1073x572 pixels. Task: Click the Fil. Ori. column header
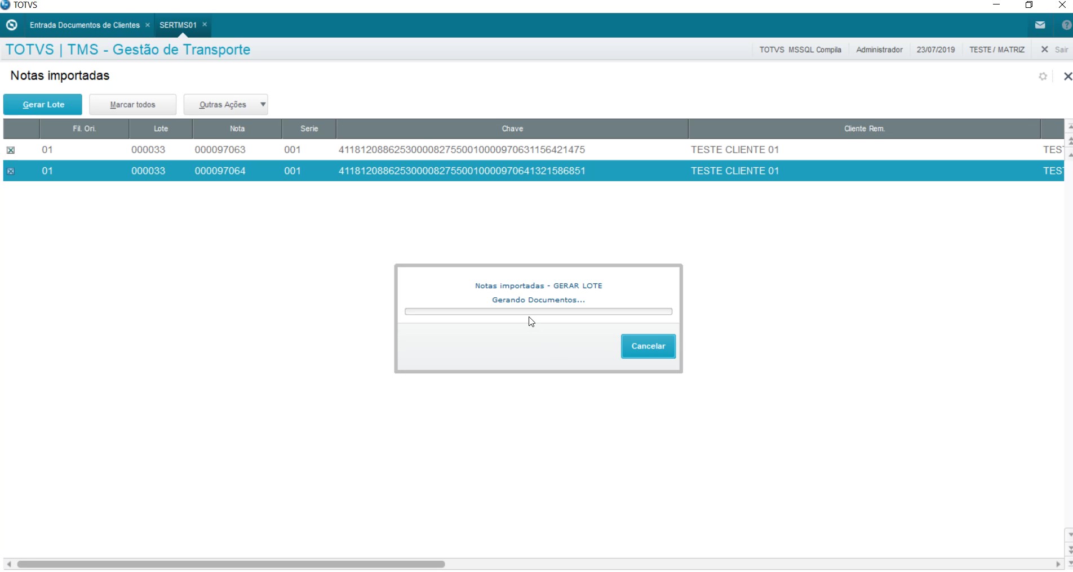[85, 129]
